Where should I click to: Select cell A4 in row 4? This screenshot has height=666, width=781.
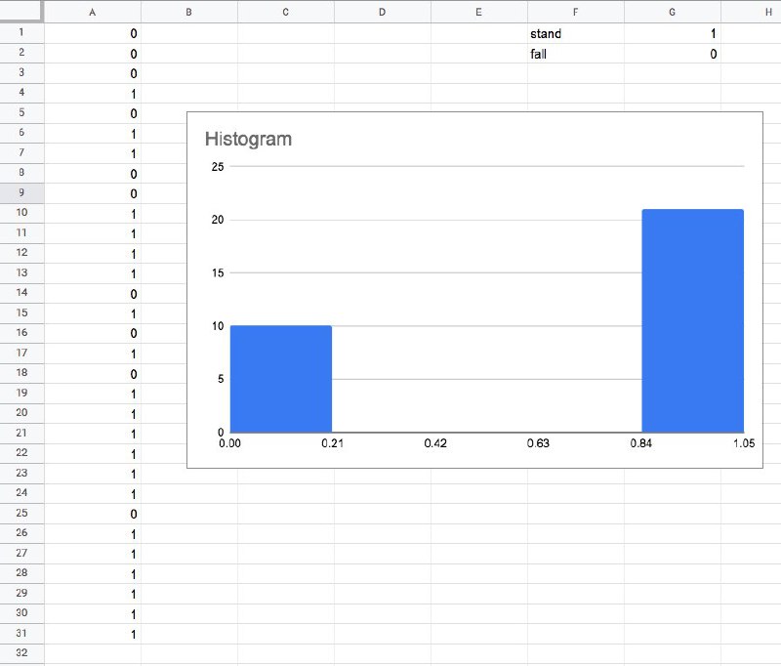click(x=93, y=94)
